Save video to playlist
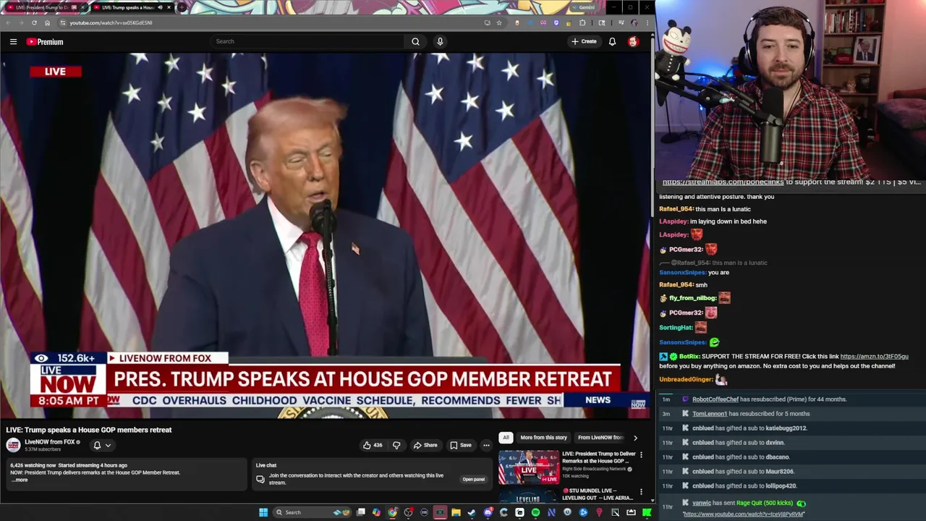Viewport: 926px width, 521px height. click(x=461, y=445)
